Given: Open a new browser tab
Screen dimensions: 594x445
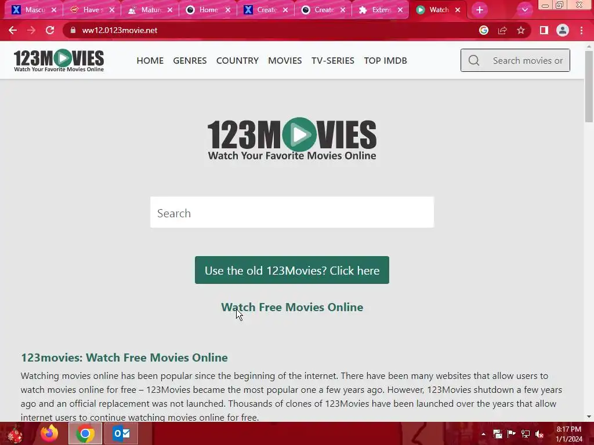Looking at the screenshot, I should click(480, 10).
